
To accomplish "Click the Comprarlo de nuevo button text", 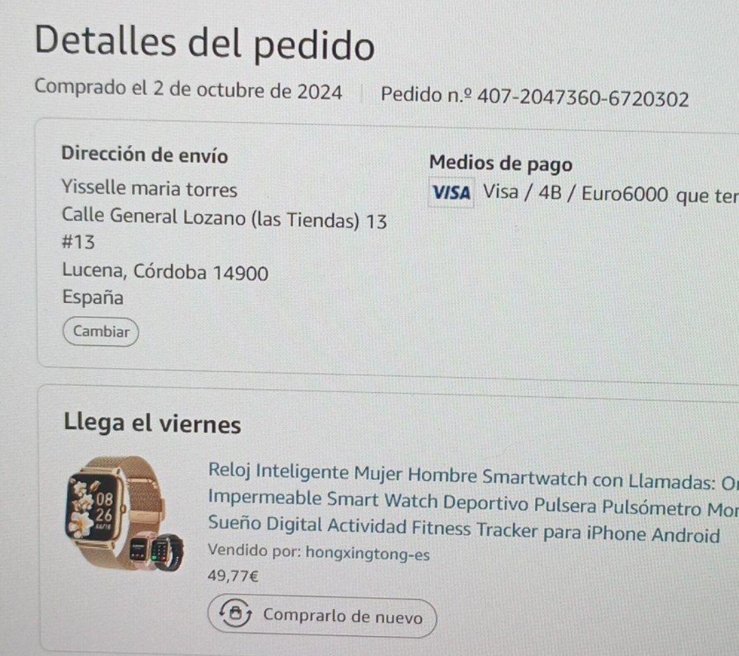I will 343,616.
